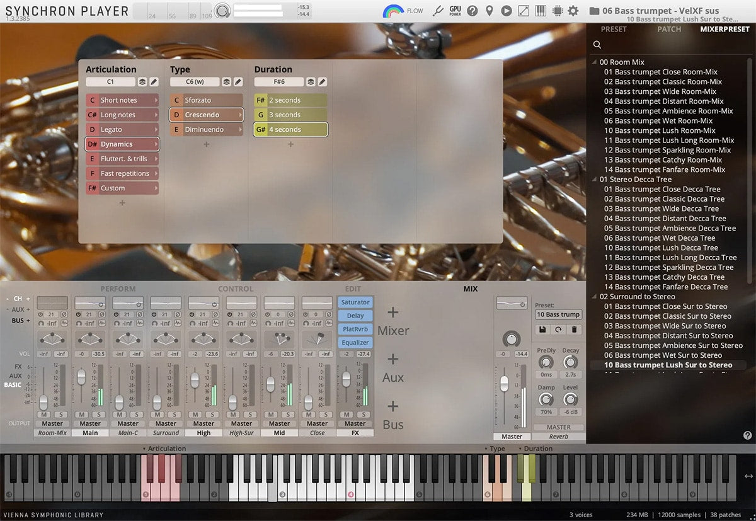Collapse the 01 Stereo Decca Tree folder
The height and width of the screenshot is (521, 756).
(x=595, y=180)
